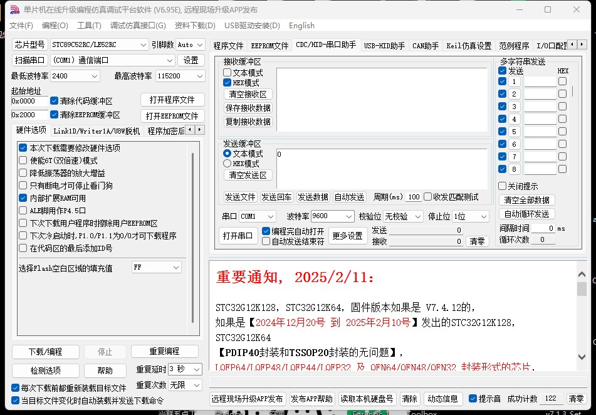This screenshot has height=415, width=596.
Task: Enable 使能6T(双倍速)模式 checkbox
Action: click(x=23, y=160)
